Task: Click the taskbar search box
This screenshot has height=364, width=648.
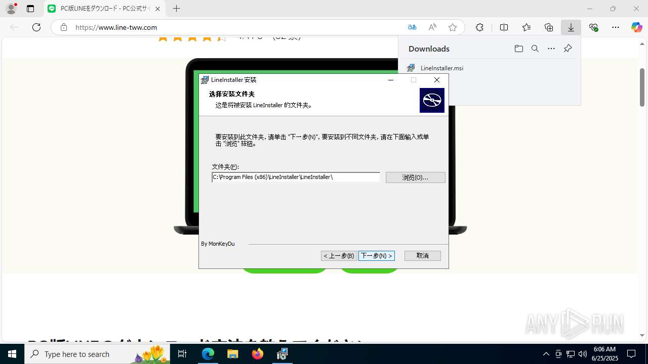Action: tap(97, 354)
